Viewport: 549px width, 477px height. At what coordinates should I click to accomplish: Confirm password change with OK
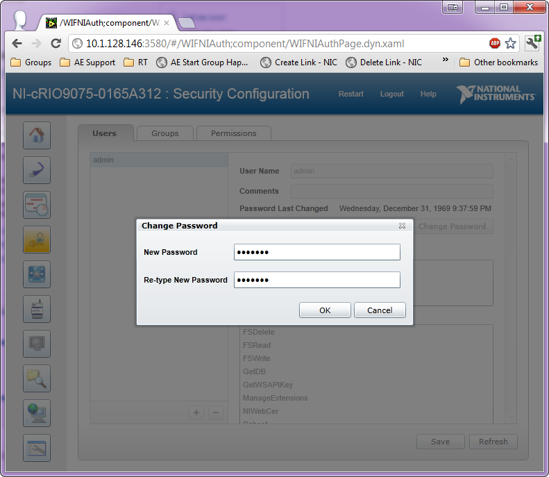325,310
